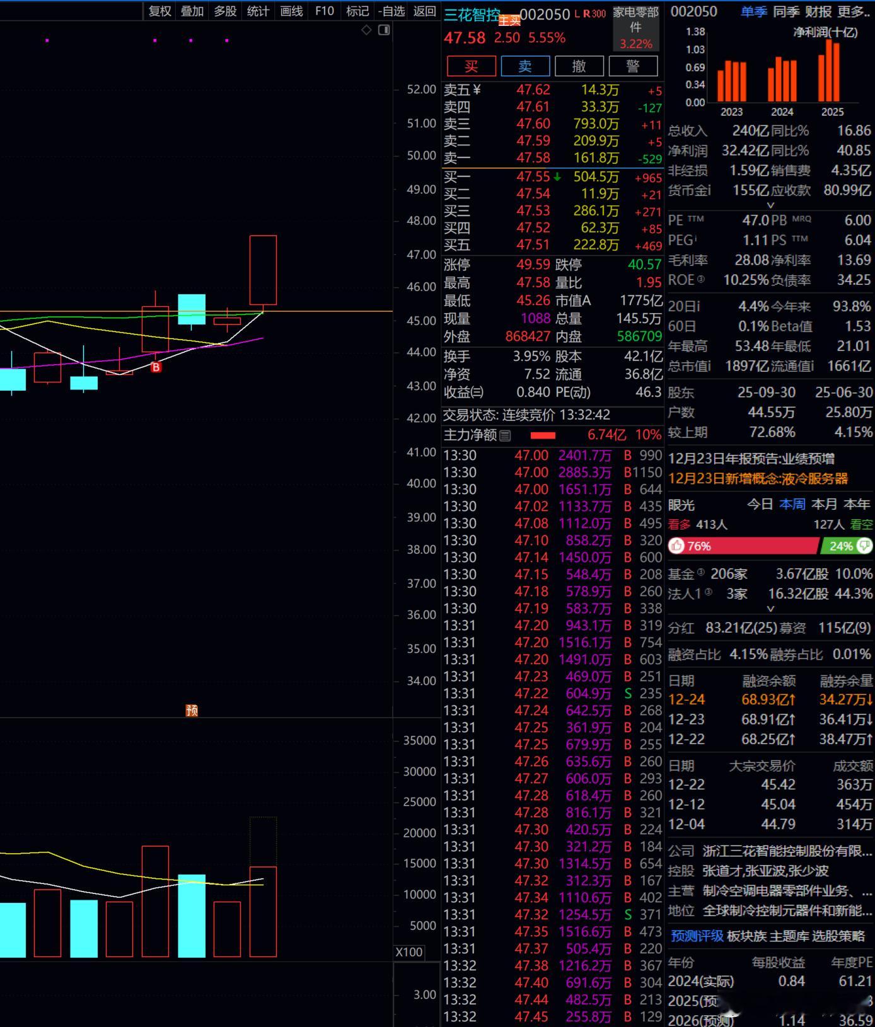Image resolution: width=875 pixels, height=1027 pixels.
Task: Select the 画线 drawing tools
Action: [x=291, y=11]
